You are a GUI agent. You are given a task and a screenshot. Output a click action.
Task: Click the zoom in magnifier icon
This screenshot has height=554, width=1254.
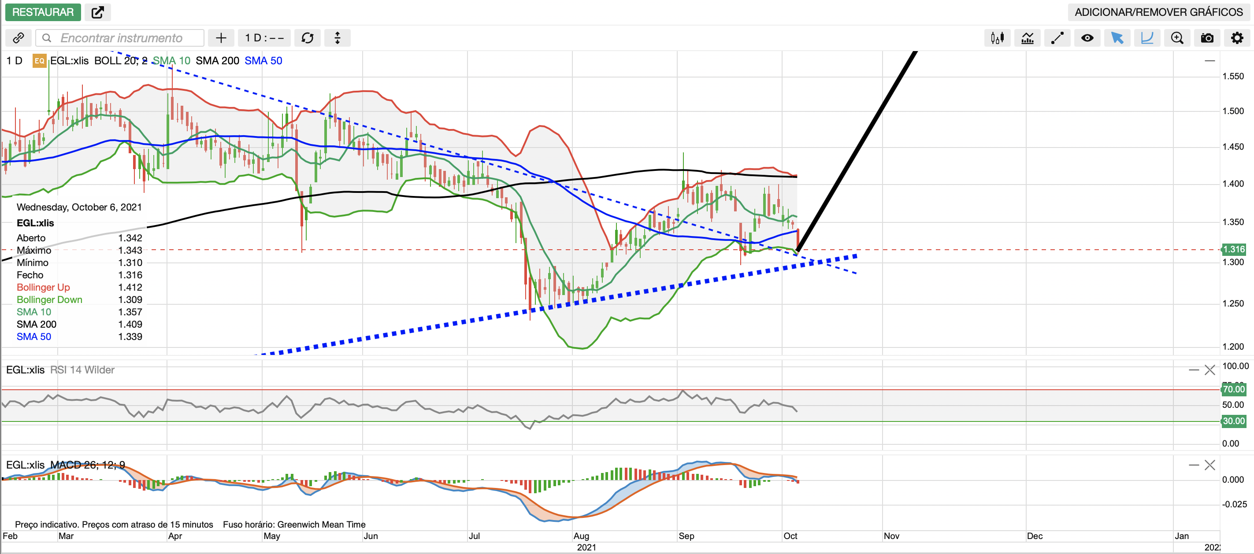(1177, 38)
